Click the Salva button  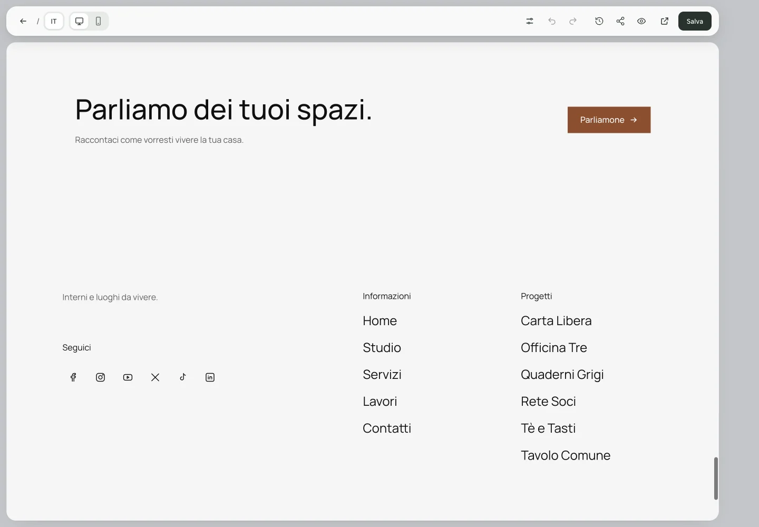click(x=695, y=21)
